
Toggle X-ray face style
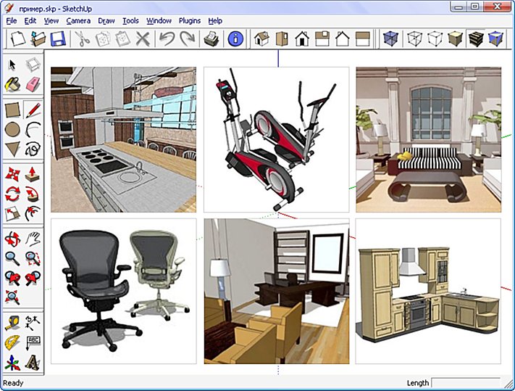[390, 38]
